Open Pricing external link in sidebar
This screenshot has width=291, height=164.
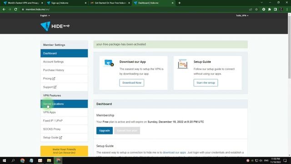(x=64, y=78)
